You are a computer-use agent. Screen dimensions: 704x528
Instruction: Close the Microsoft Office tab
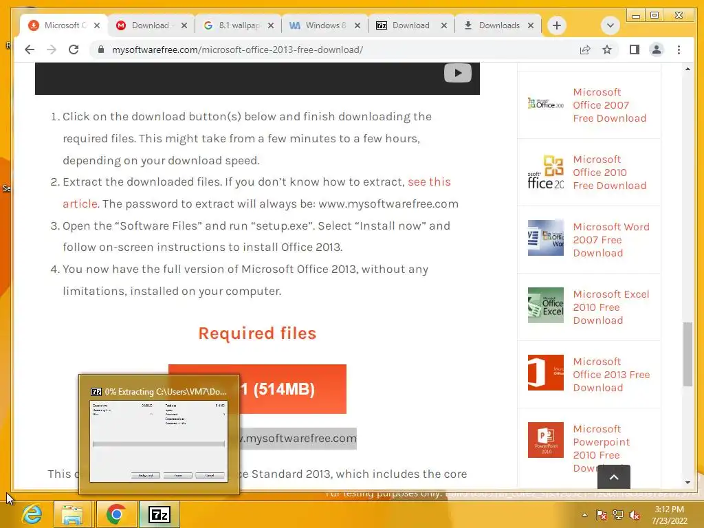tap(97, 25)
